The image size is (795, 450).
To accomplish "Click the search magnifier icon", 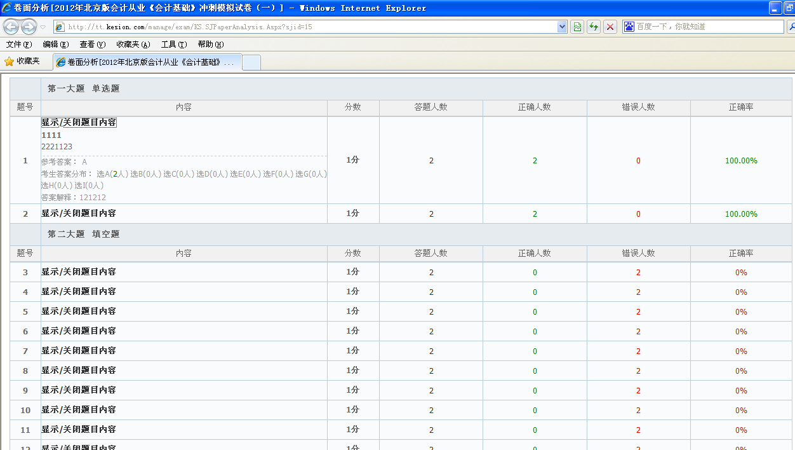I will 791,27.
